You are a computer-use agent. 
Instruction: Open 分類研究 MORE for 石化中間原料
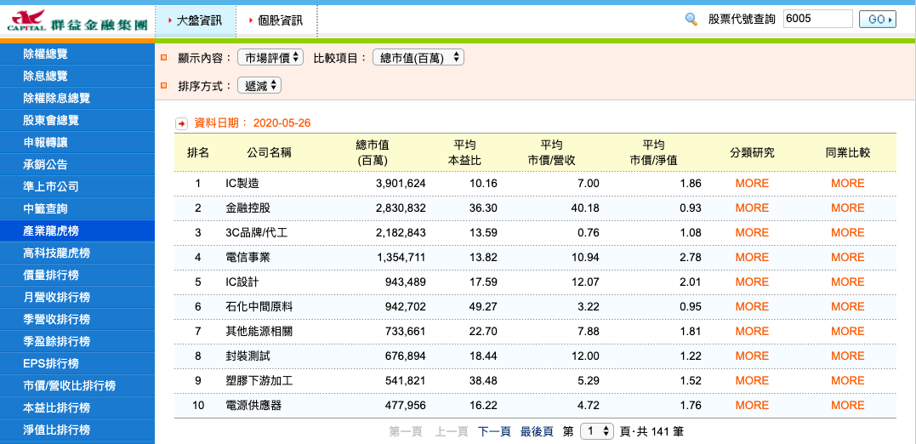(x=752, y=307)
